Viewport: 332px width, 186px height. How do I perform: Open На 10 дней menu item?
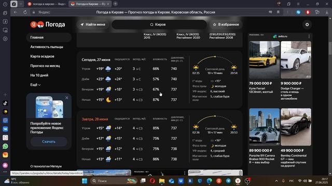tap(39, 75)
